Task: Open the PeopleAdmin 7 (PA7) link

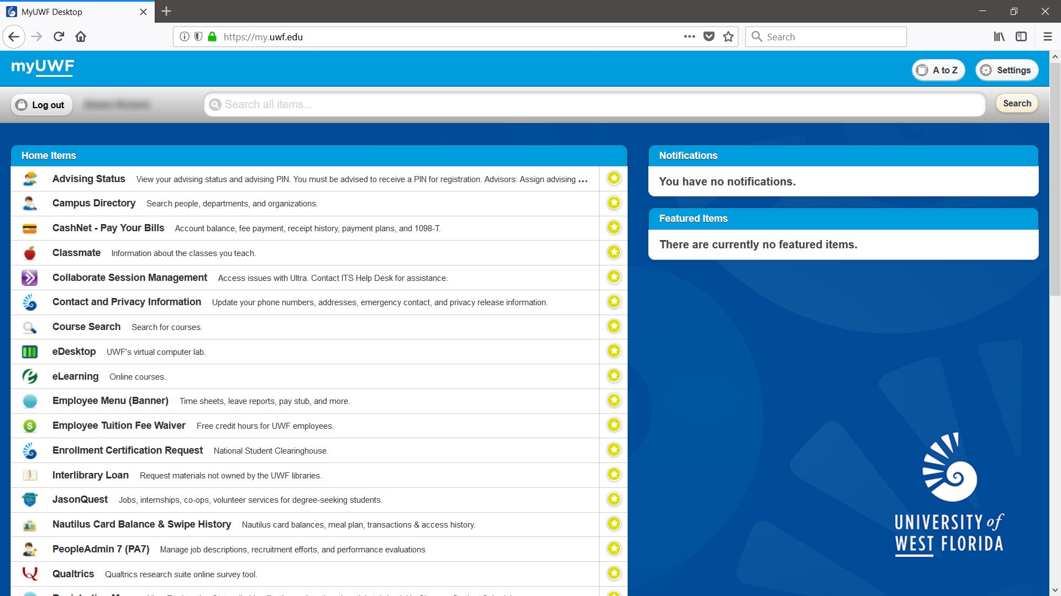Action: pyautogui.click(x=101, y=549)
